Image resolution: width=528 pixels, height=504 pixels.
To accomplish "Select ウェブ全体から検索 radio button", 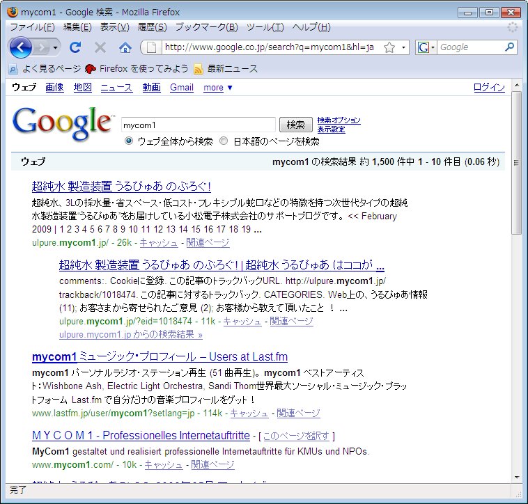I will [x=129, y=141].
